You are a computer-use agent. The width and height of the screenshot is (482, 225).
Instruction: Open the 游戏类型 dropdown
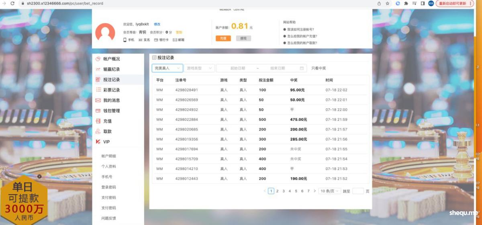[x=199, y=68]
